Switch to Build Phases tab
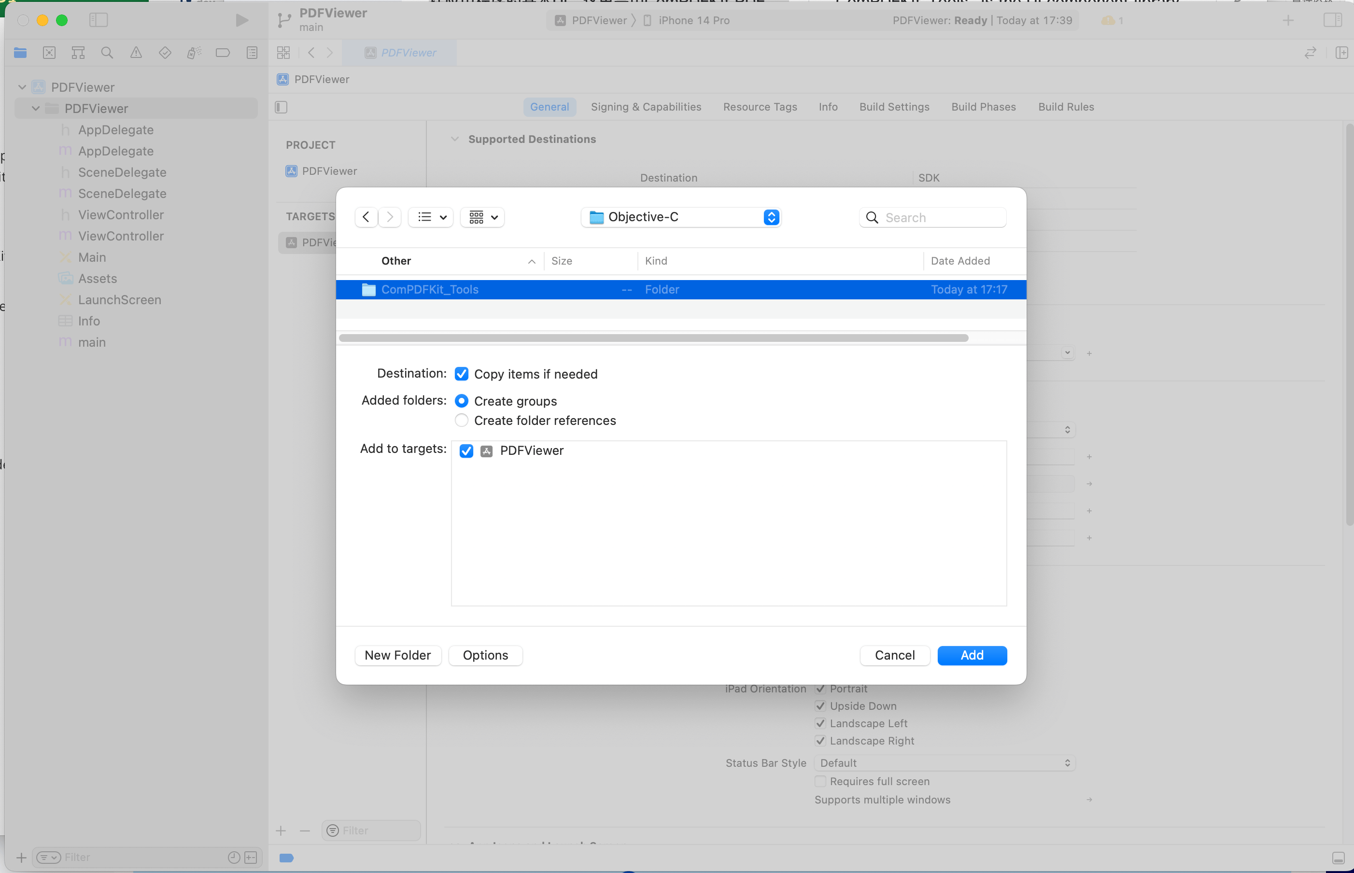1354x873 pixels. [983, 107]
